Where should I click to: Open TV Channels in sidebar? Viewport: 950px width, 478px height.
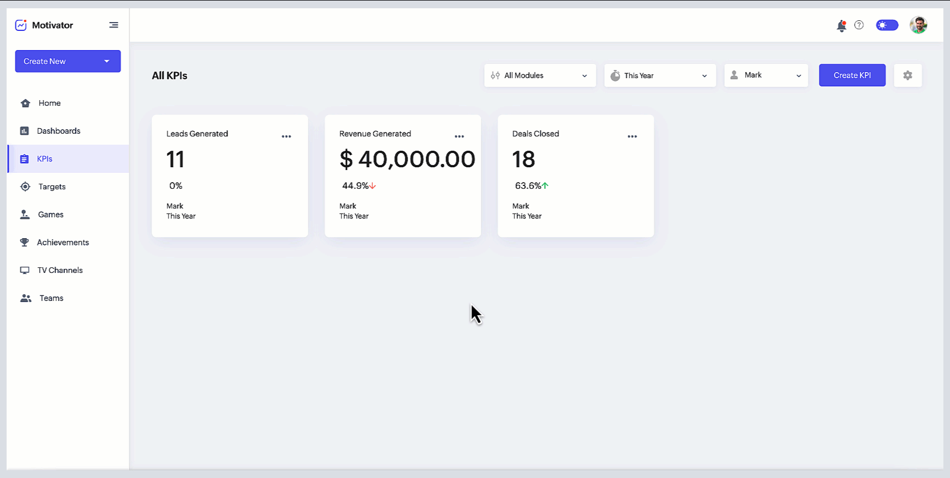(x=59, y=270)
